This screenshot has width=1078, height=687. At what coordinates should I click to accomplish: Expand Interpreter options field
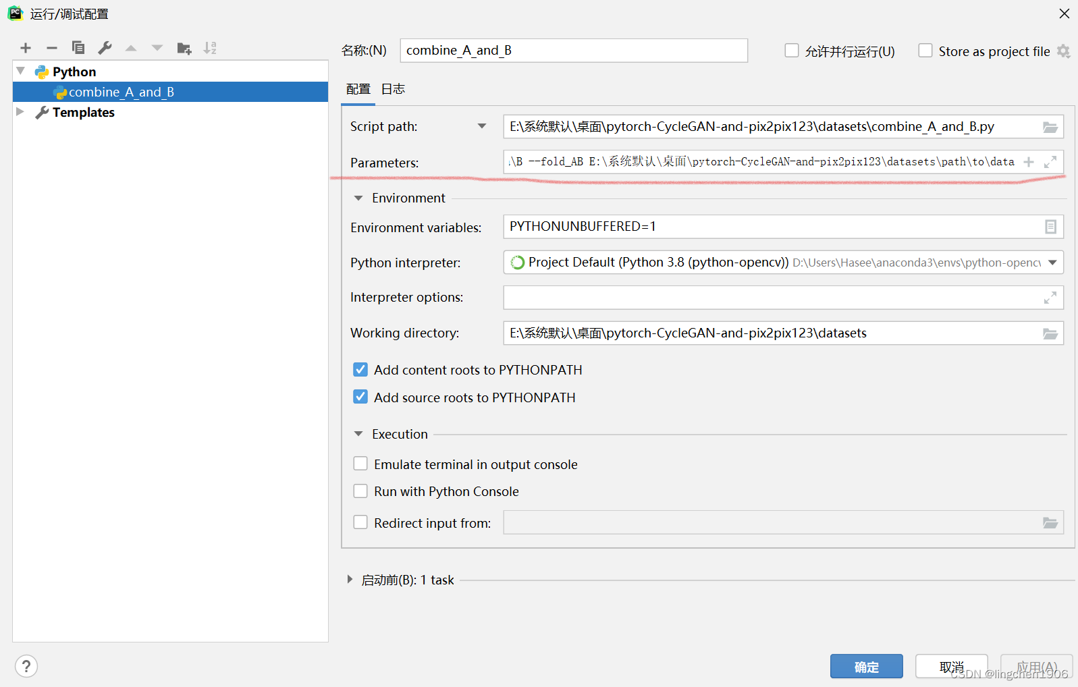pos(1050,298)
